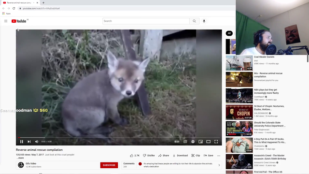Go to YouTube home via logo

(19, 21)
